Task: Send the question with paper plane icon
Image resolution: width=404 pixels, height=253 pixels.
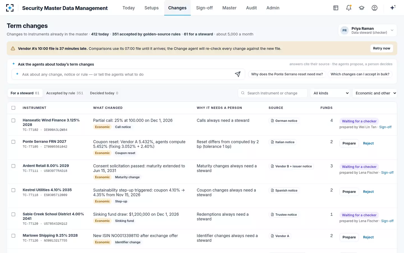Action: pos(238,74)
